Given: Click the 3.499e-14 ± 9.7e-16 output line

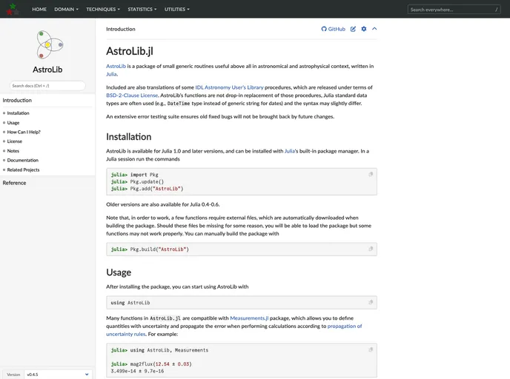Looking at the screenshot, I should [137, 371].
